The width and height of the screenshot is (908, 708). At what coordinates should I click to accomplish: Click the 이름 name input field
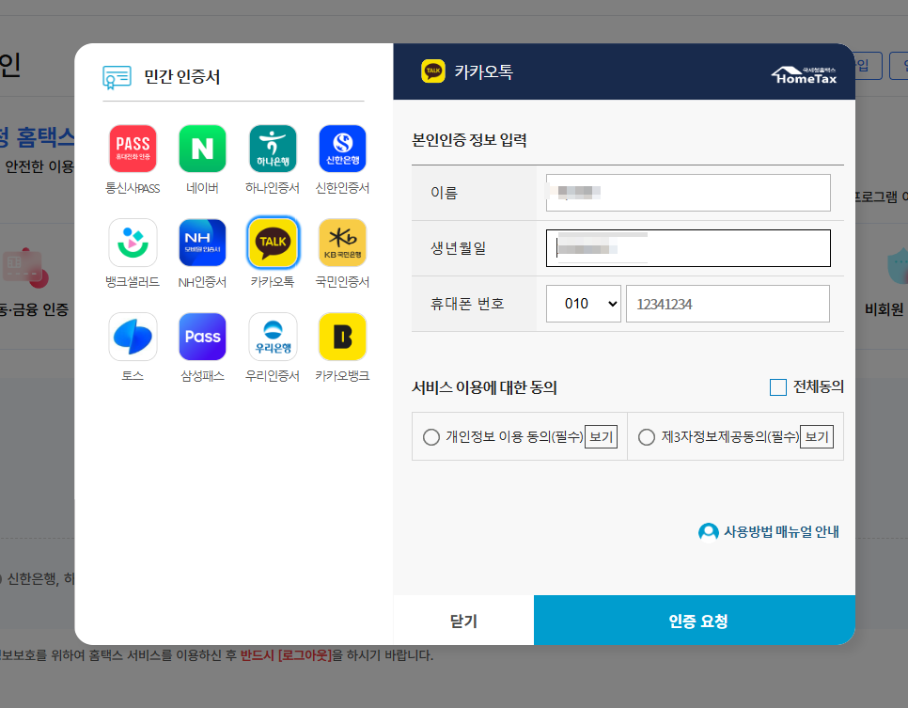[x=688, y=193]
